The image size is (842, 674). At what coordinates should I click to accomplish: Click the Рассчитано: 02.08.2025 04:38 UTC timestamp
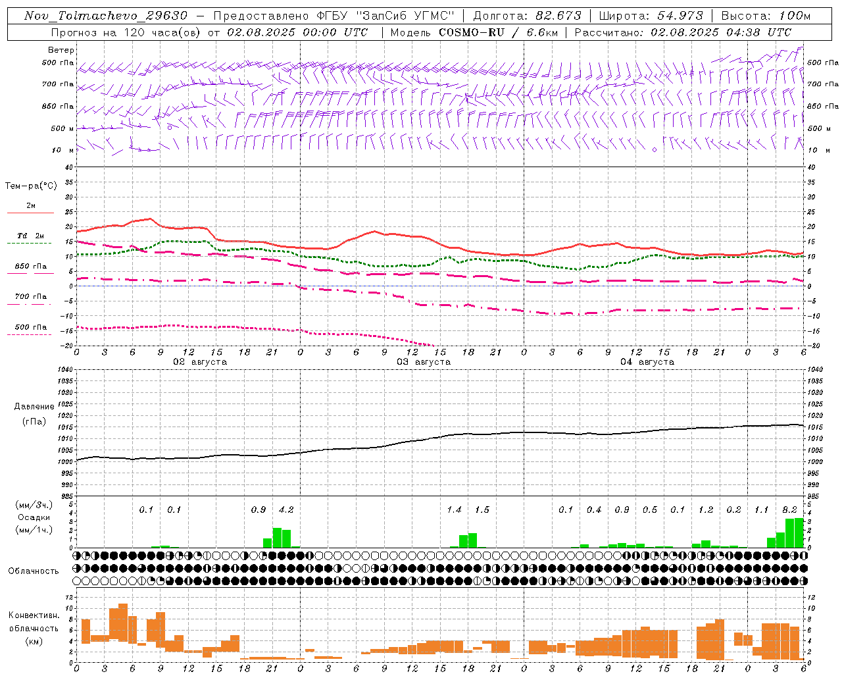683,32
